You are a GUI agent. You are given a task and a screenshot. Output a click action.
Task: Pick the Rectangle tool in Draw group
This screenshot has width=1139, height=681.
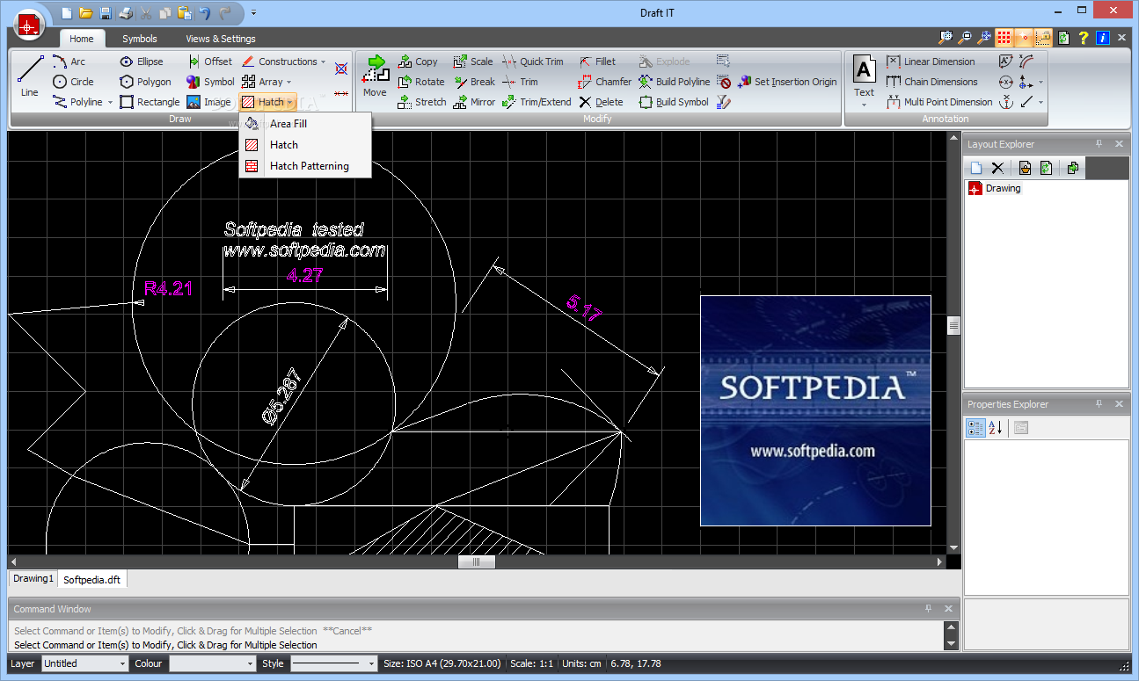click(x=150, y=102)
